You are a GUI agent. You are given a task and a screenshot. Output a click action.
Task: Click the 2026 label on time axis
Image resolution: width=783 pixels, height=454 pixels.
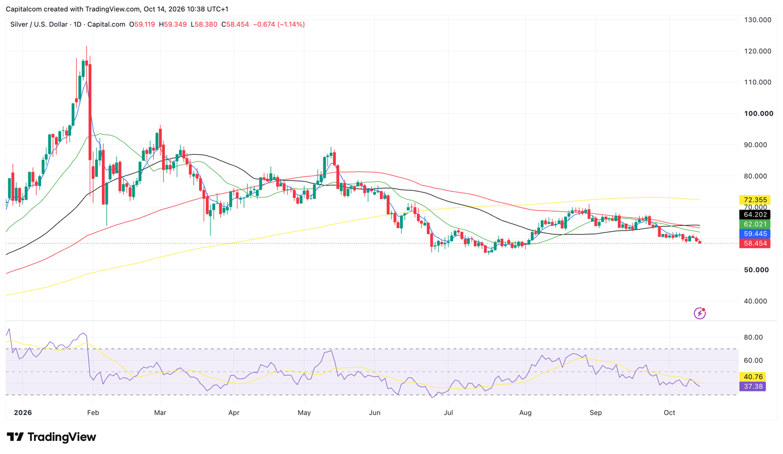(x=23, y=413)
